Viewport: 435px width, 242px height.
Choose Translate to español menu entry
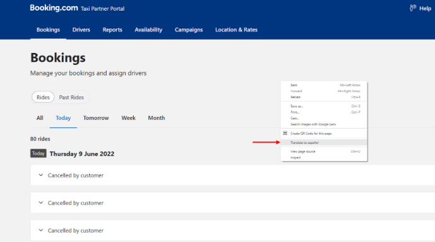pos(324,142)
